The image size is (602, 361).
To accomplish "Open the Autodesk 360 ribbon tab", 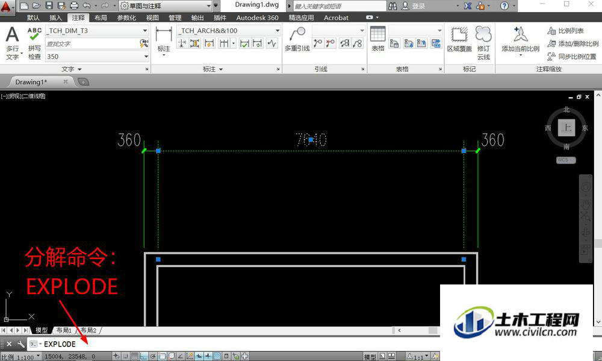I will point(257,17).
